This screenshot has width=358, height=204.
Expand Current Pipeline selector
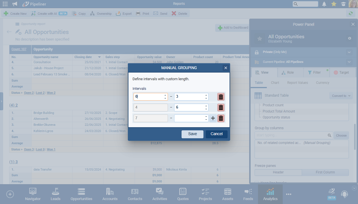click(x=349, y=62)
